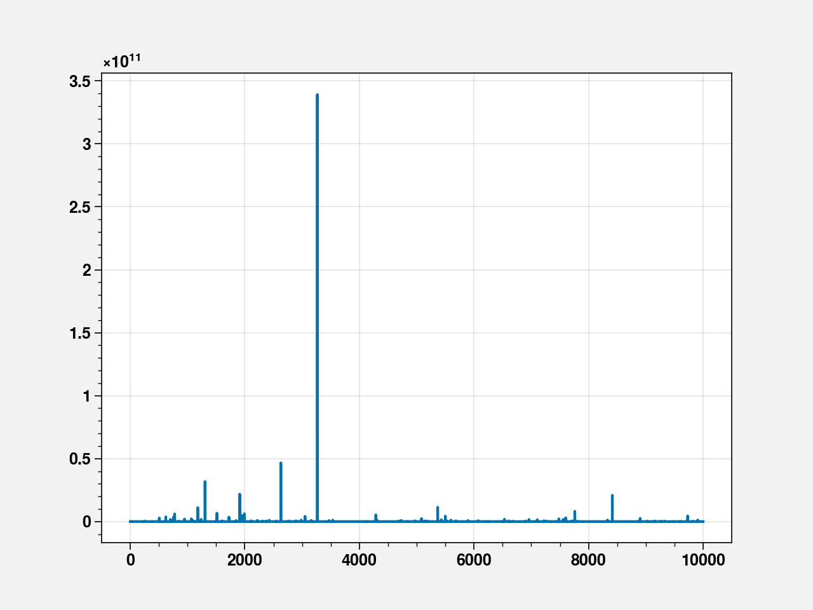Click the x-axis tick label 10000
The image size is (813, 610).
pos(702,560)
